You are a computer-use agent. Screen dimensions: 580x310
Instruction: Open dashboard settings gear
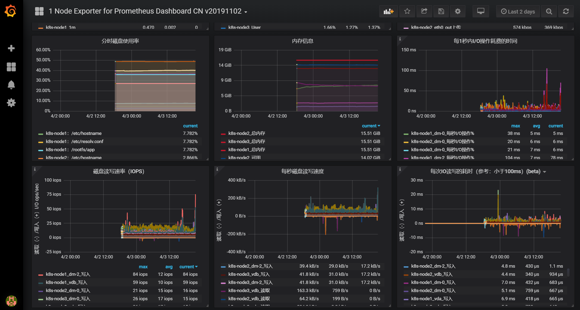pos(458,11)
